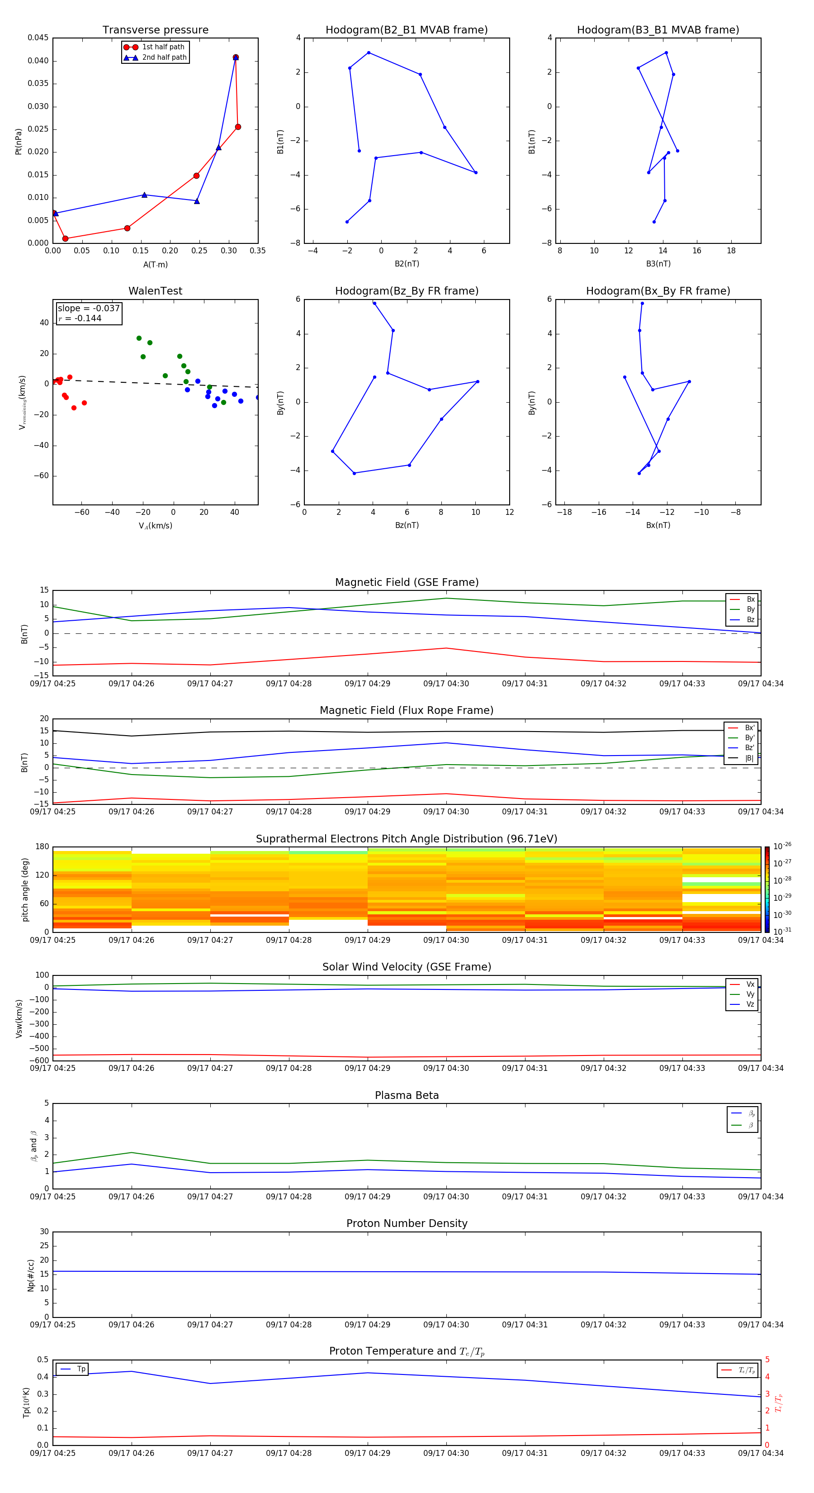Click the "Vsw(km/s)" y-axis label

(x=19, y=1018)
